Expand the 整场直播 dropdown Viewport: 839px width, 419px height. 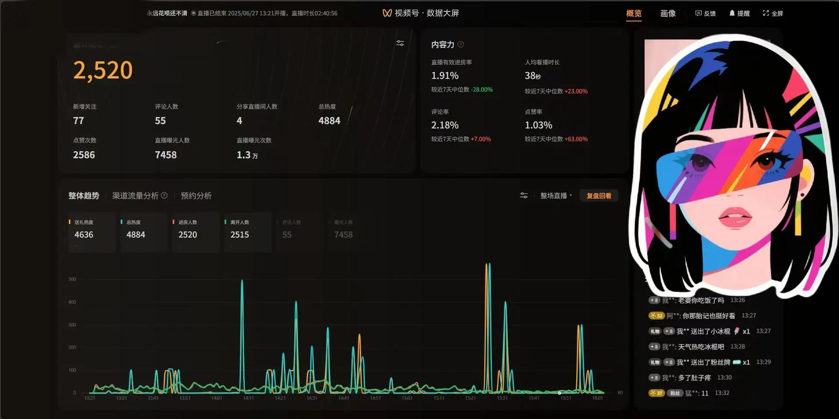(x=556, y=195)
